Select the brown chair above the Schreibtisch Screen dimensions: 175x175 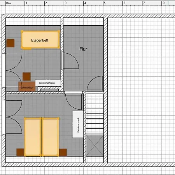pos(26,77)
